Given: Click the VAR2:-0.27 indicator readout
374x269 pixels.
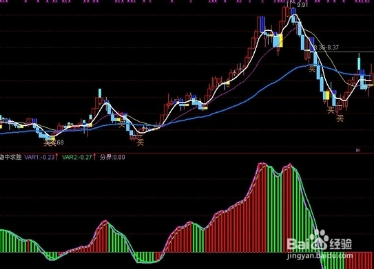Looking at the screenshot, I should 77,158.
